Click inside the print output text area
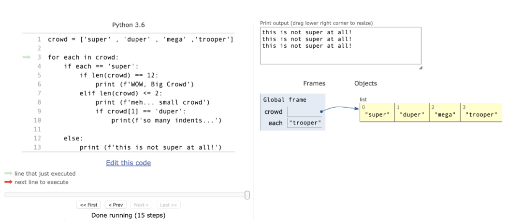 (340, 53)
